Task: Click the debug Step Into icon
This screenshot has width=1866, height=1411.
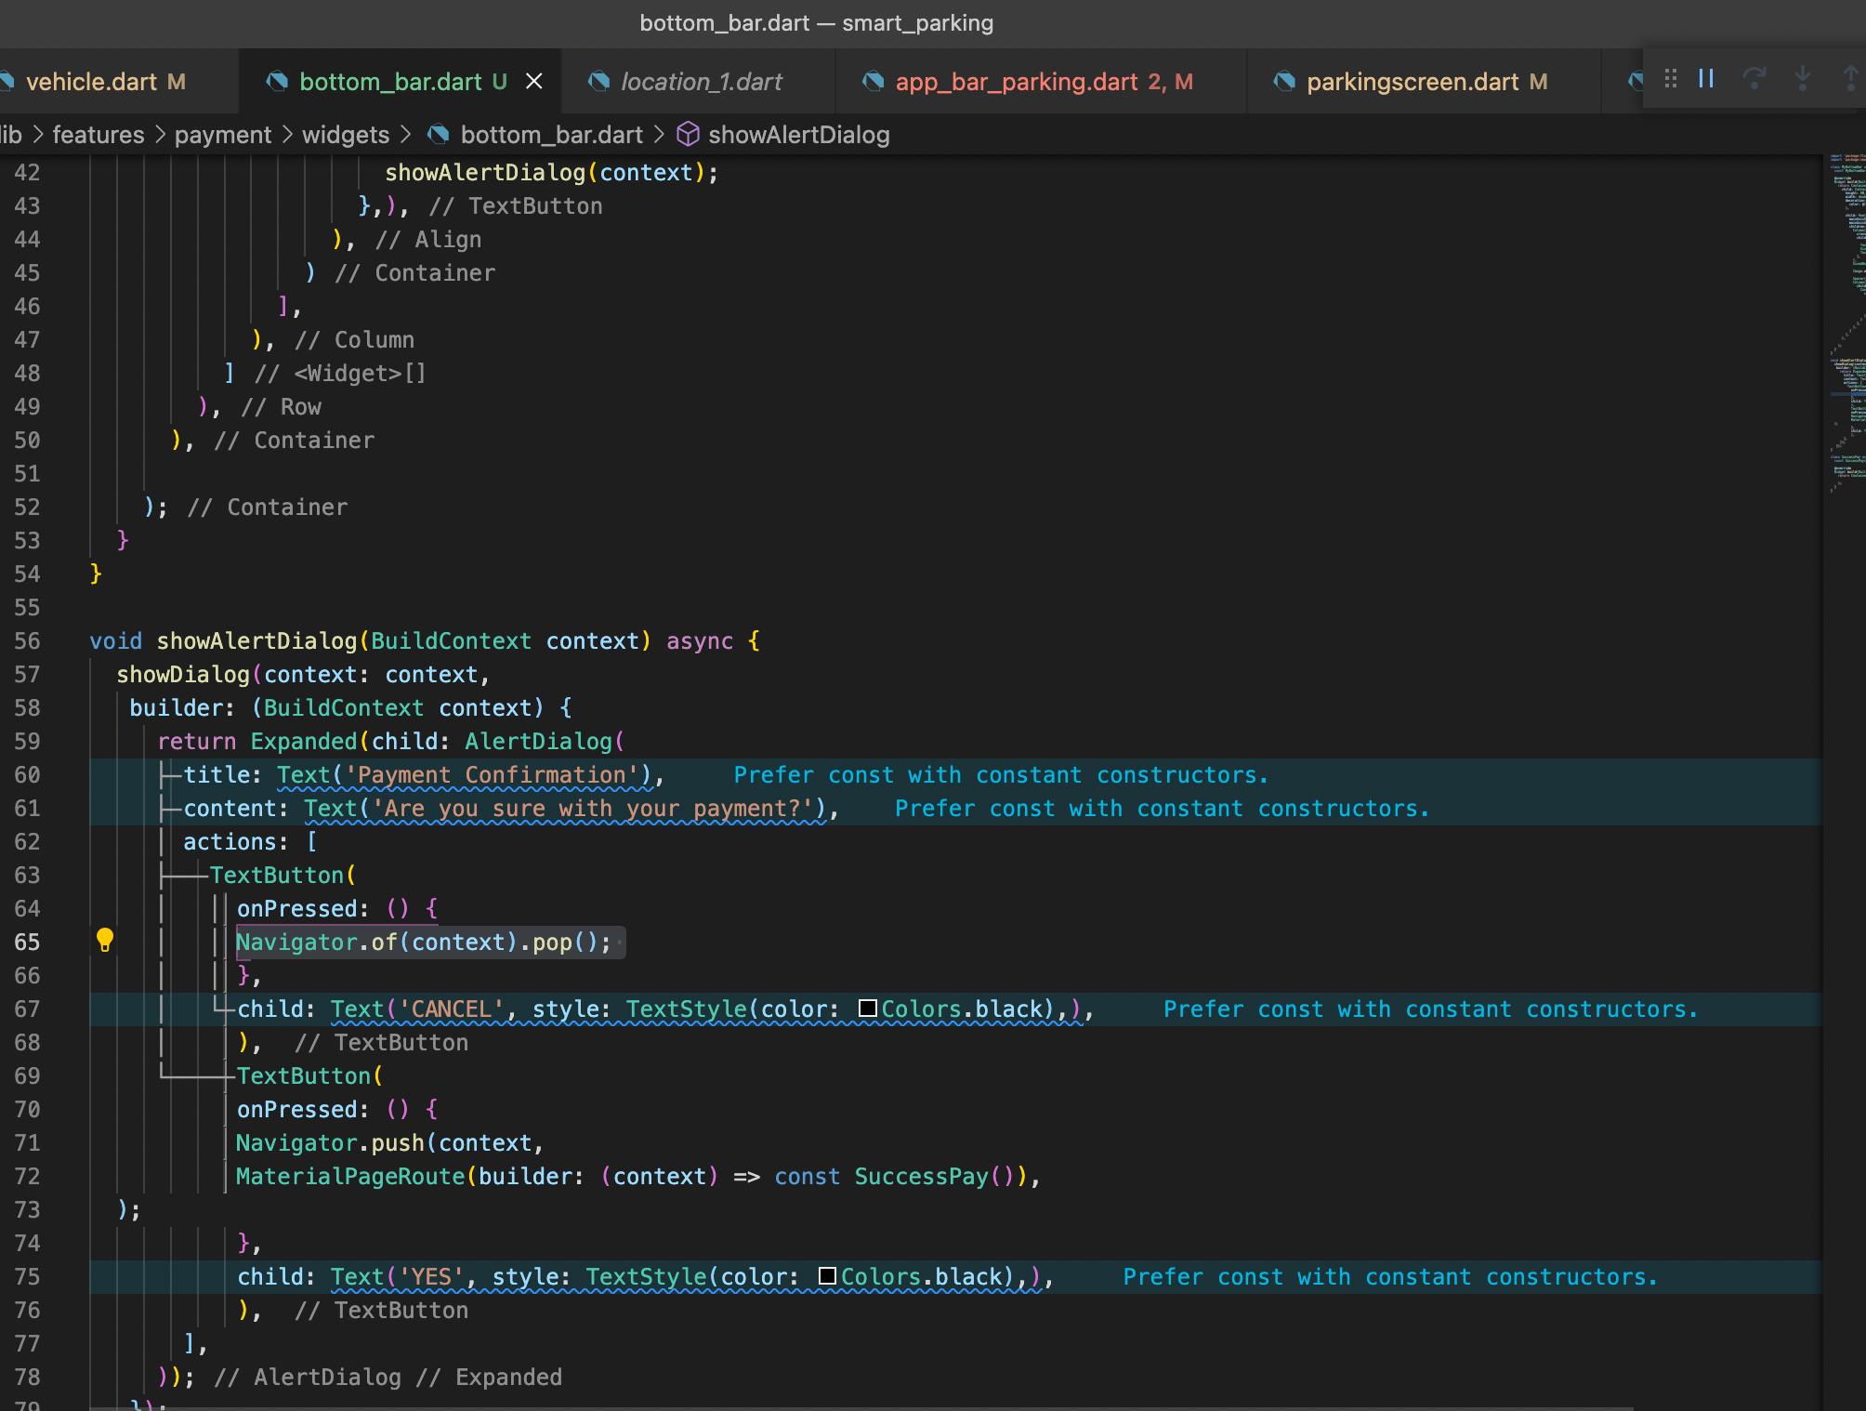Action: 1803,79
